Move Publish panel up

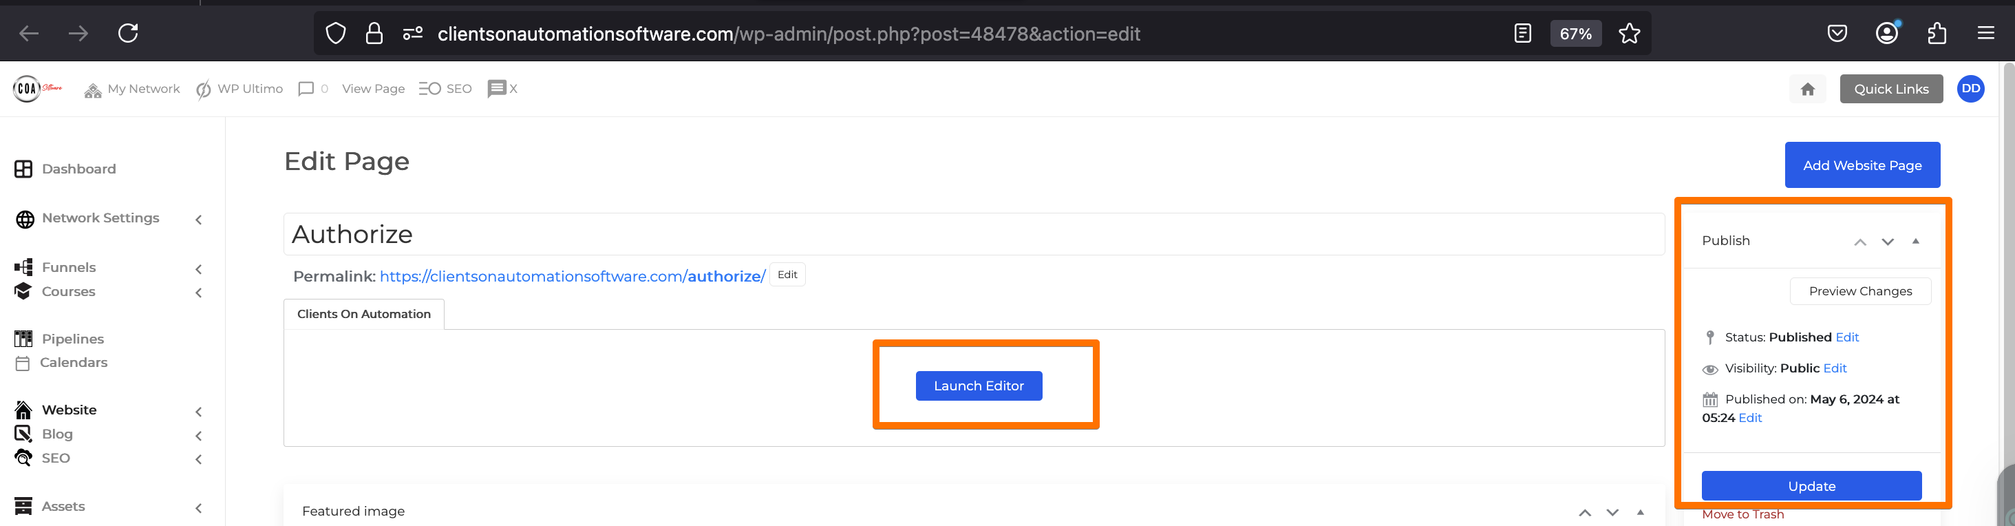tap(1860, 242)
